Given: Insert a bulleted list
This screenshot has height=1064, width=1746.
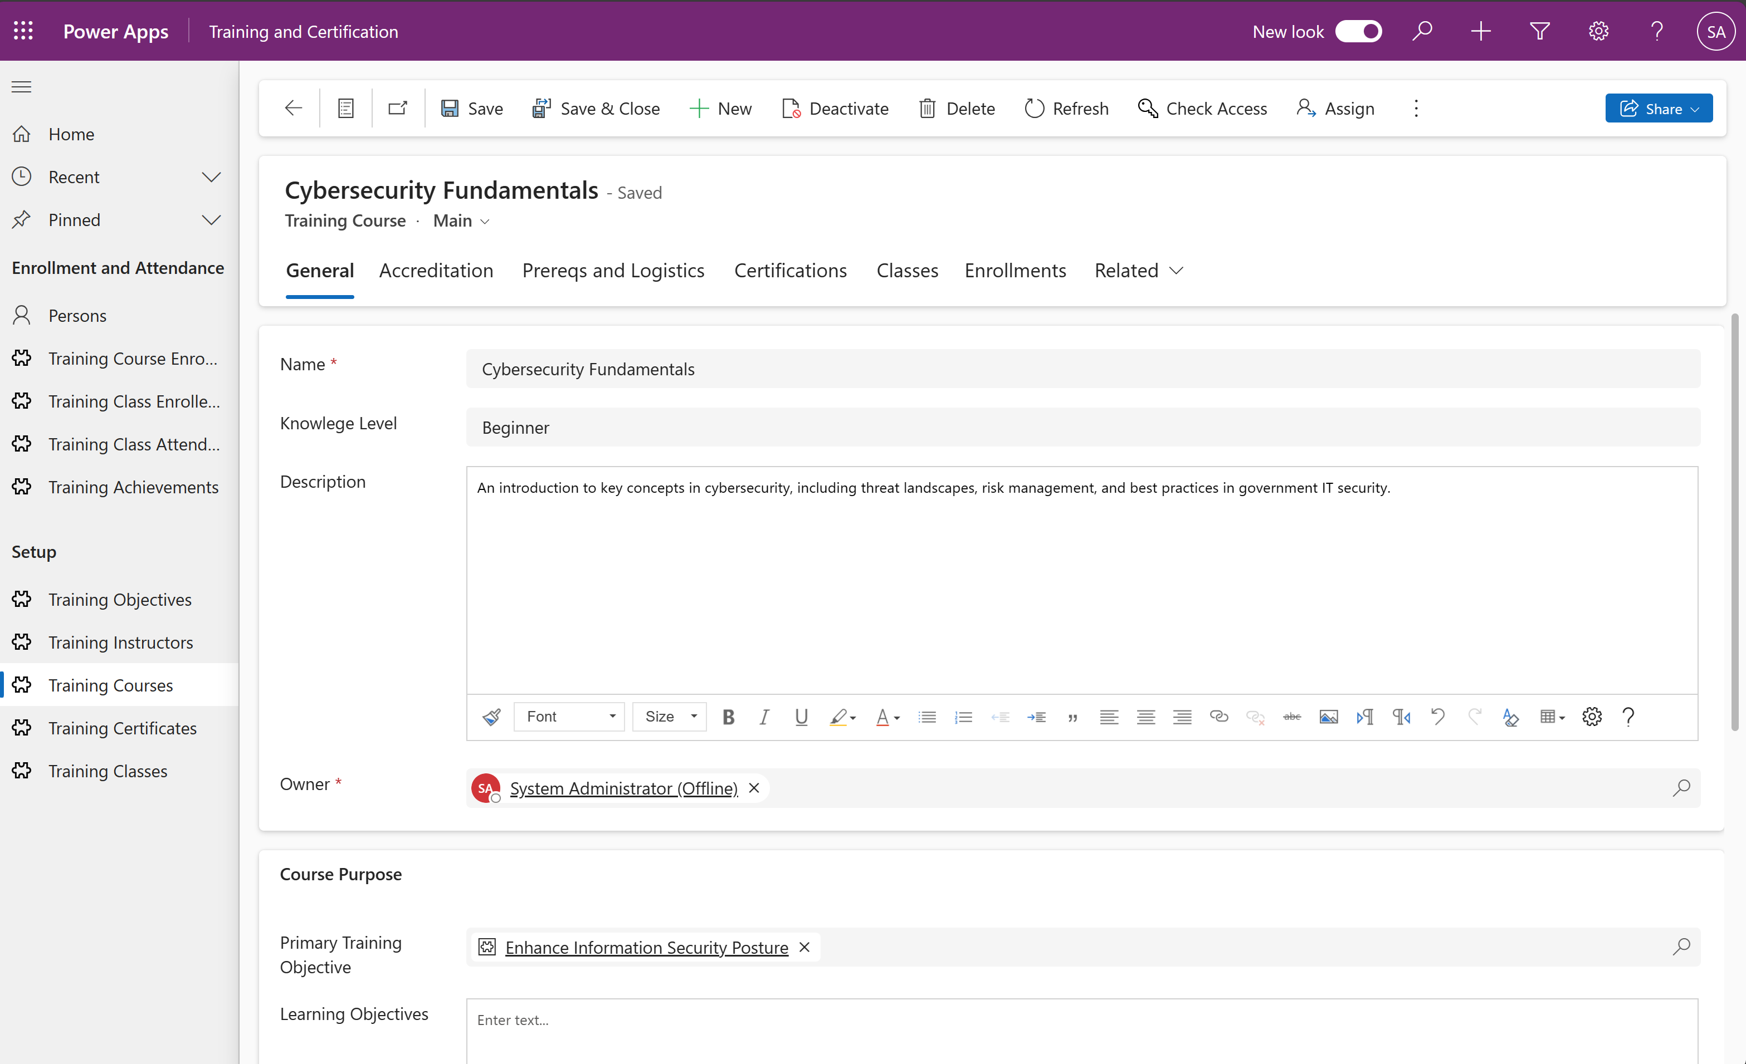Looking at the screenshot, I should 927,717.
